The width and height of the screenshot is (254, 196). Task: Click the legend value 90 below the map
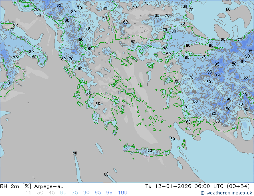(86, 193)
